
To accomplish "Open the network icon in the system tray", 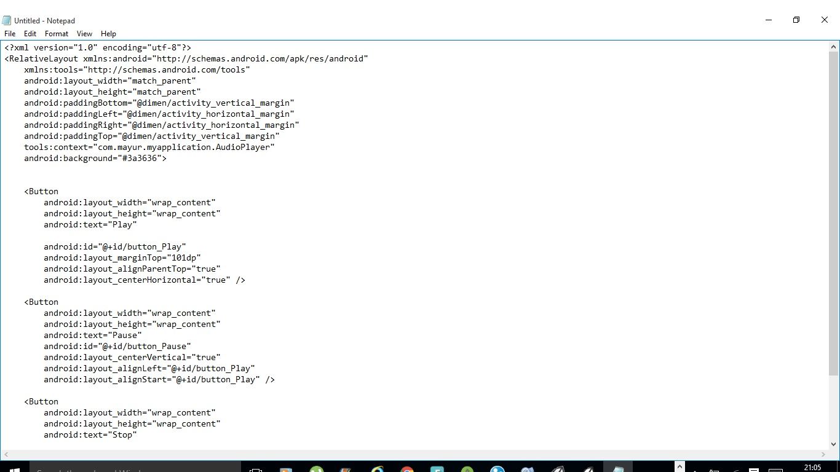I will [736, 467].
